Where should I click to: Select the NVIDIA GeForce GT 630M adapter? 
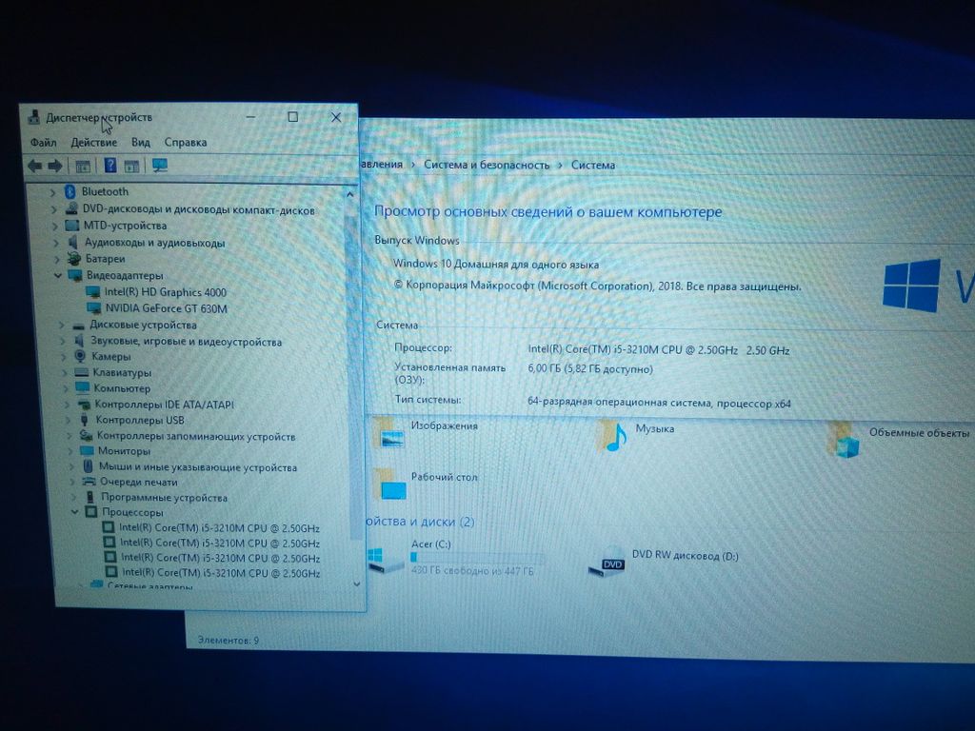pos(166,308)
